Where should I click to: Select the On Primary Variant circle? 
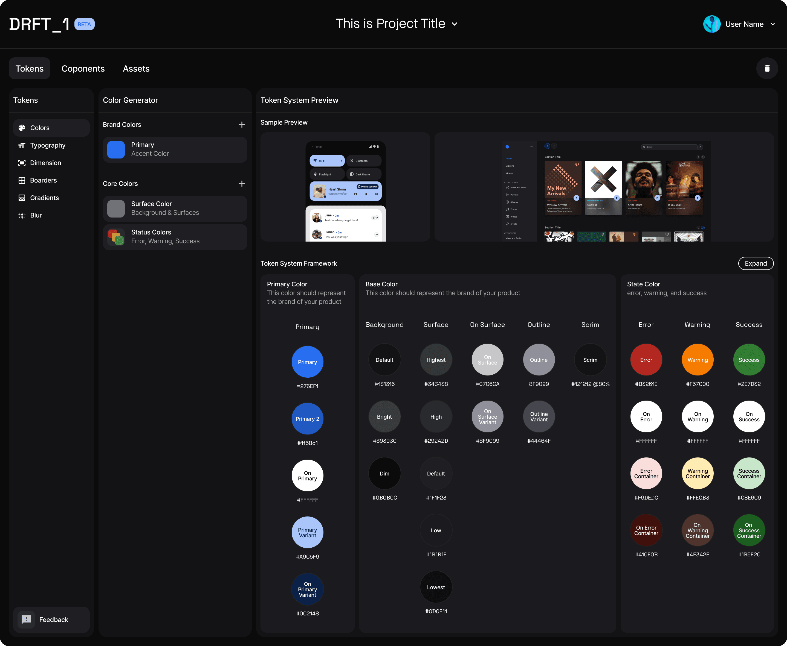[x=307, y=589]
